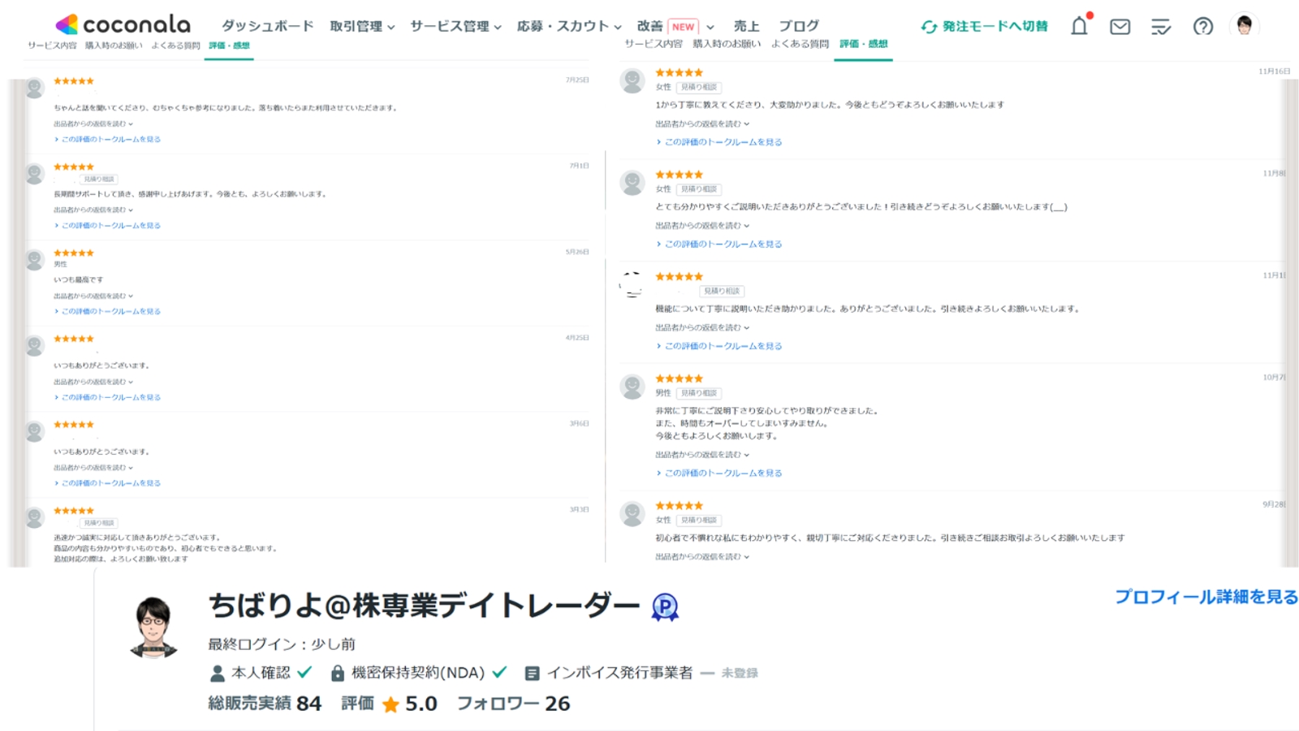
Task: Select the 購入時のお願い tab in the left panel
Action: pos(114,45)
